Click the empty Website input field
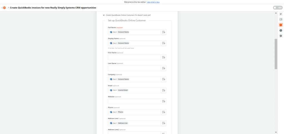Image resolution: width=284 pixels, height=134 pixels. tap(135, 101)
